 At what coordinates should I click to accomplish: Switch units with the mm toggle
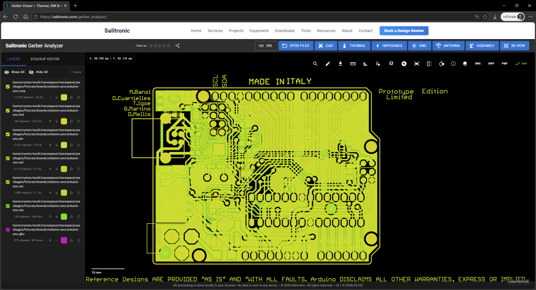(x=521, y=64)
